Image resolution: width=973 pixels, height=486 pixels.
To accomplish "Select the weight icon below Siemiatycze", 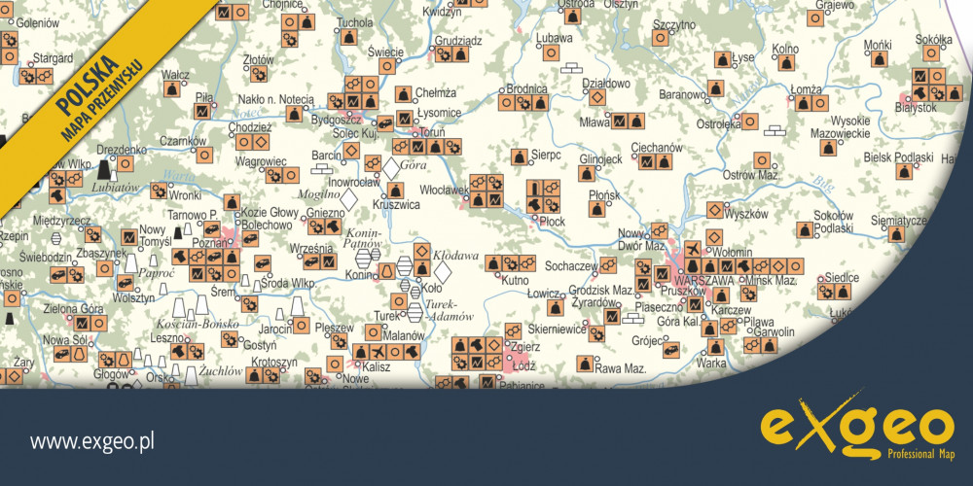I will click(895, 233).
